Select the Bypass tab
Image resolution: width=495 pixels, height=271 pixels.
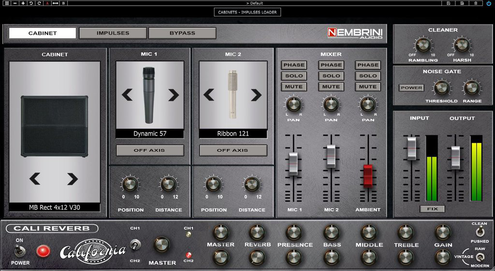182,33
